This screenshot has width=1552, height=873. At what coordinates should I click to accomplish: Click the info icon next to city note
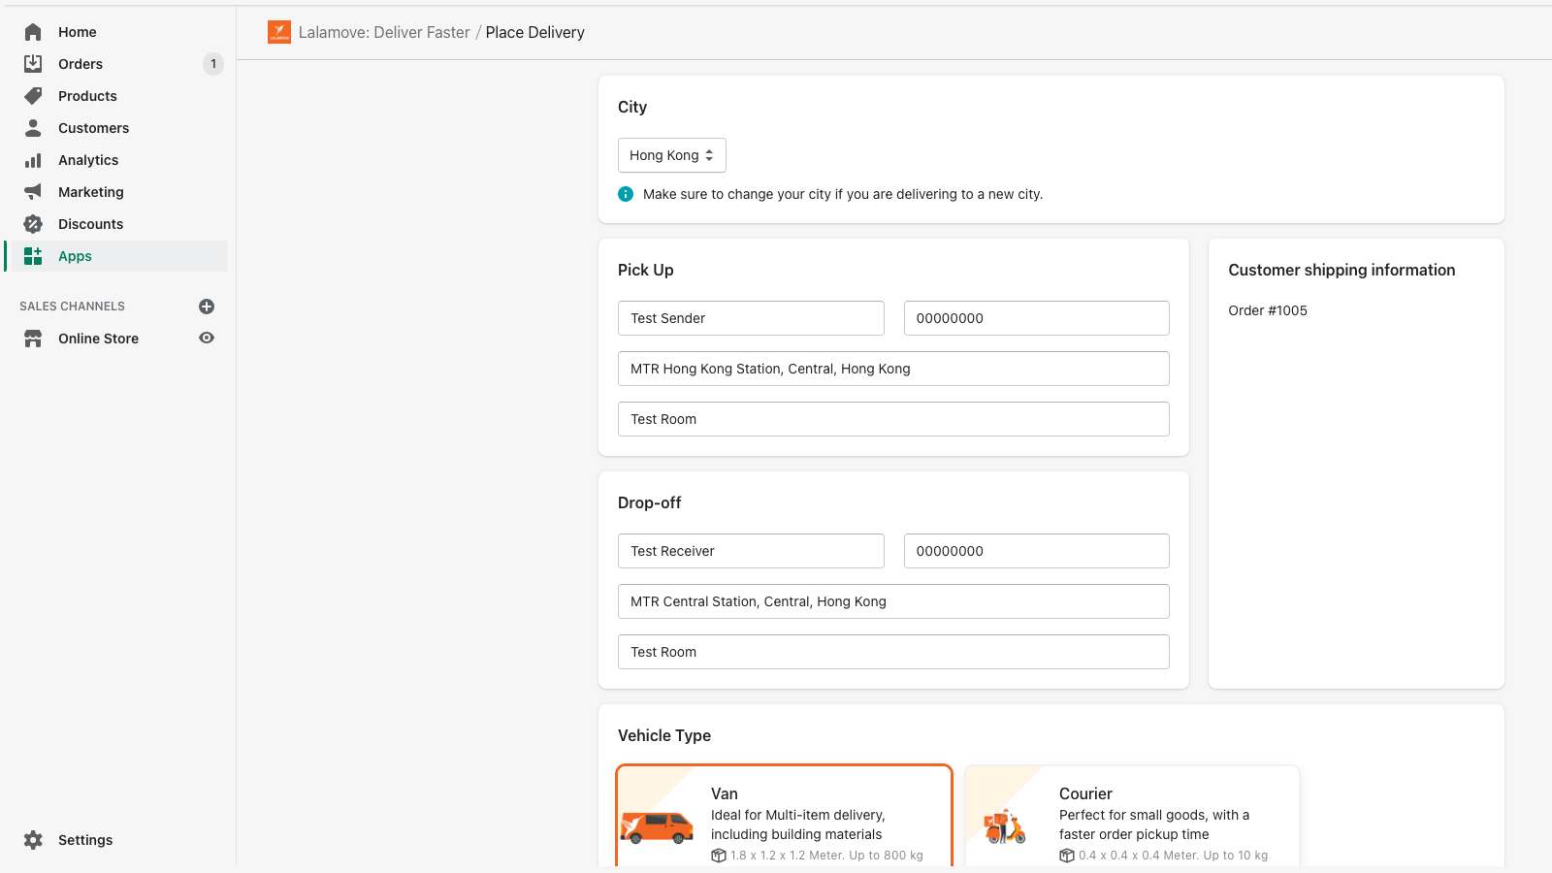point(626,194)
